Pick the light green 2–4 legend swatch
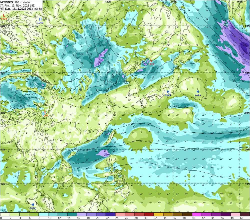 (14, 214)
